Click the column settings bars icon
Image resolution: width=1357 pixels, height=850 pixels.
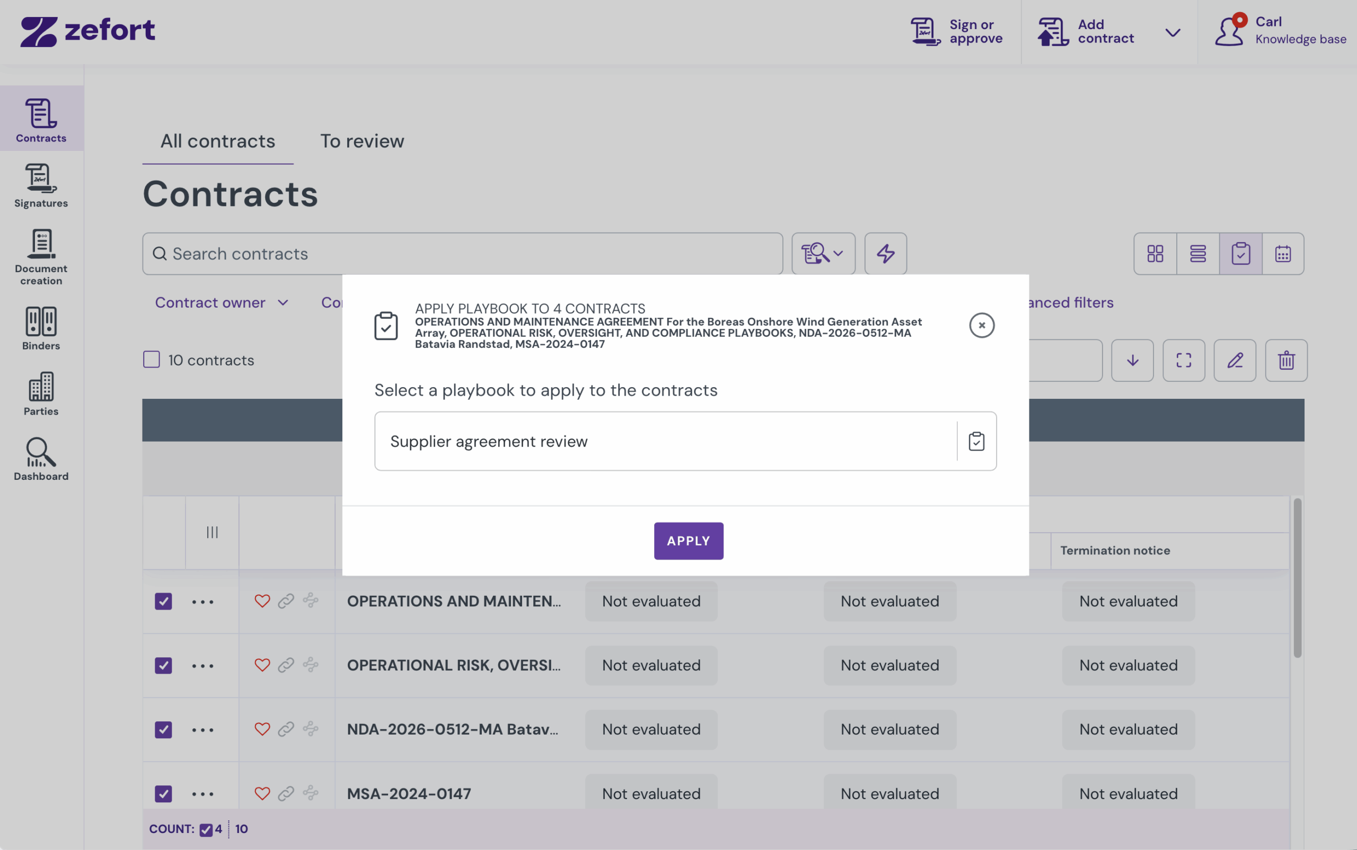pos(212,532)
